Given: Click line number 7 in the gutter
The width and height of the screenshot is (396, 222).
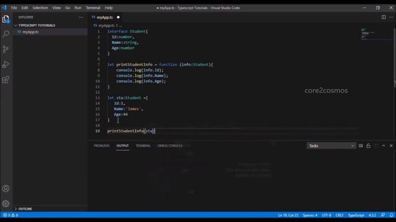Looking at the screenshot, I should click(x=98, y=64).
